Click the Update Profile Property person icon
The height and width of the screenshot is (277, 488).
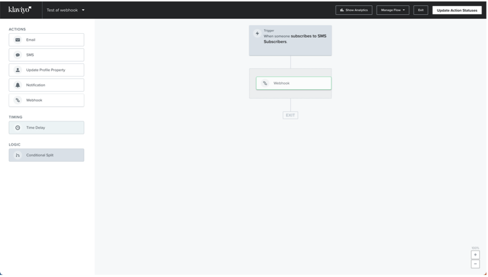click(18, 70)
